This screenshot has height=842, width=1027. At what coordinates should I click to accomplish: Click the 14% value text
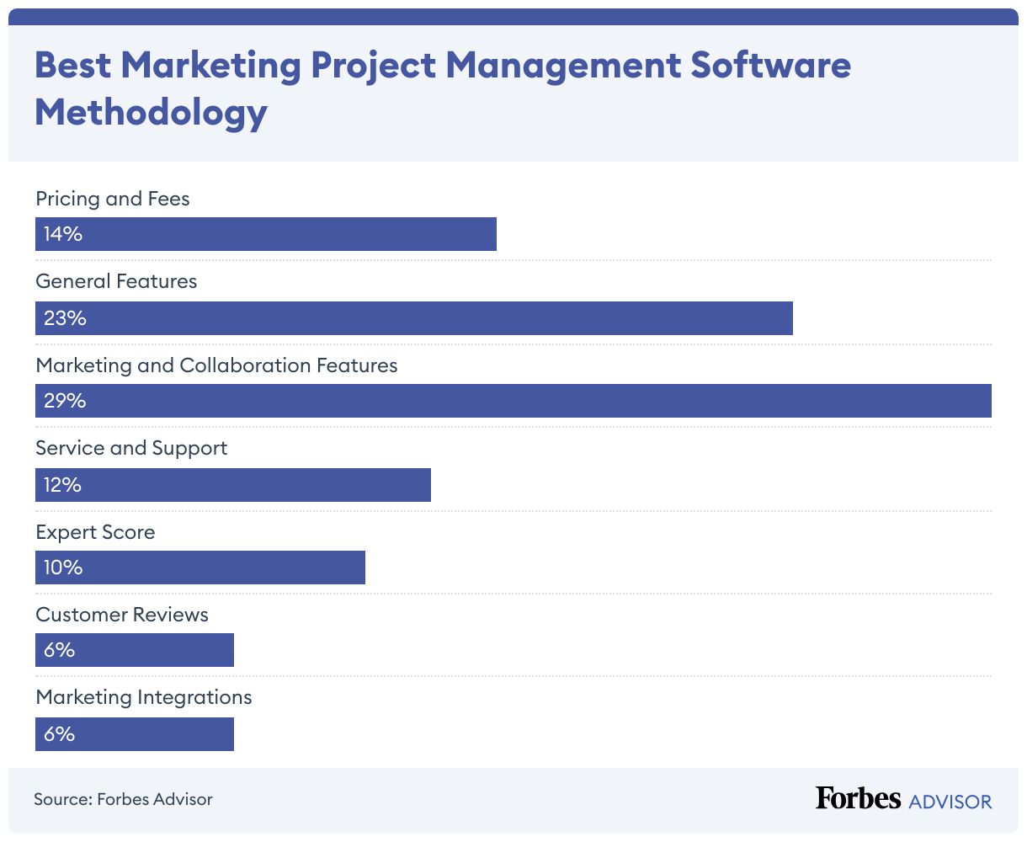63,234
